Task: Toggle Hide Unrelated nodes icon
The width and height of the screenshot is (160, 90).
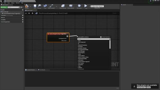Action: 51,6
